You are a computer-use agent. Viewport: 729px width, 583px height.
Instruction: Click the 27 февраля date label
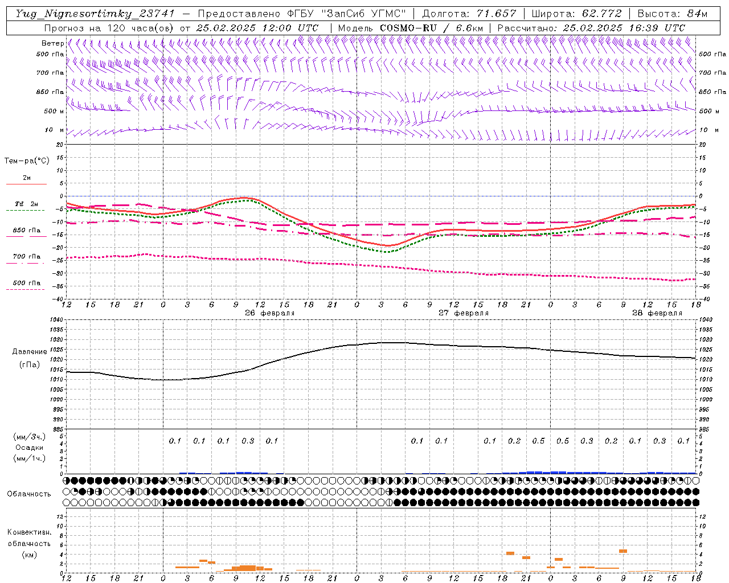(x=464, y=313)
